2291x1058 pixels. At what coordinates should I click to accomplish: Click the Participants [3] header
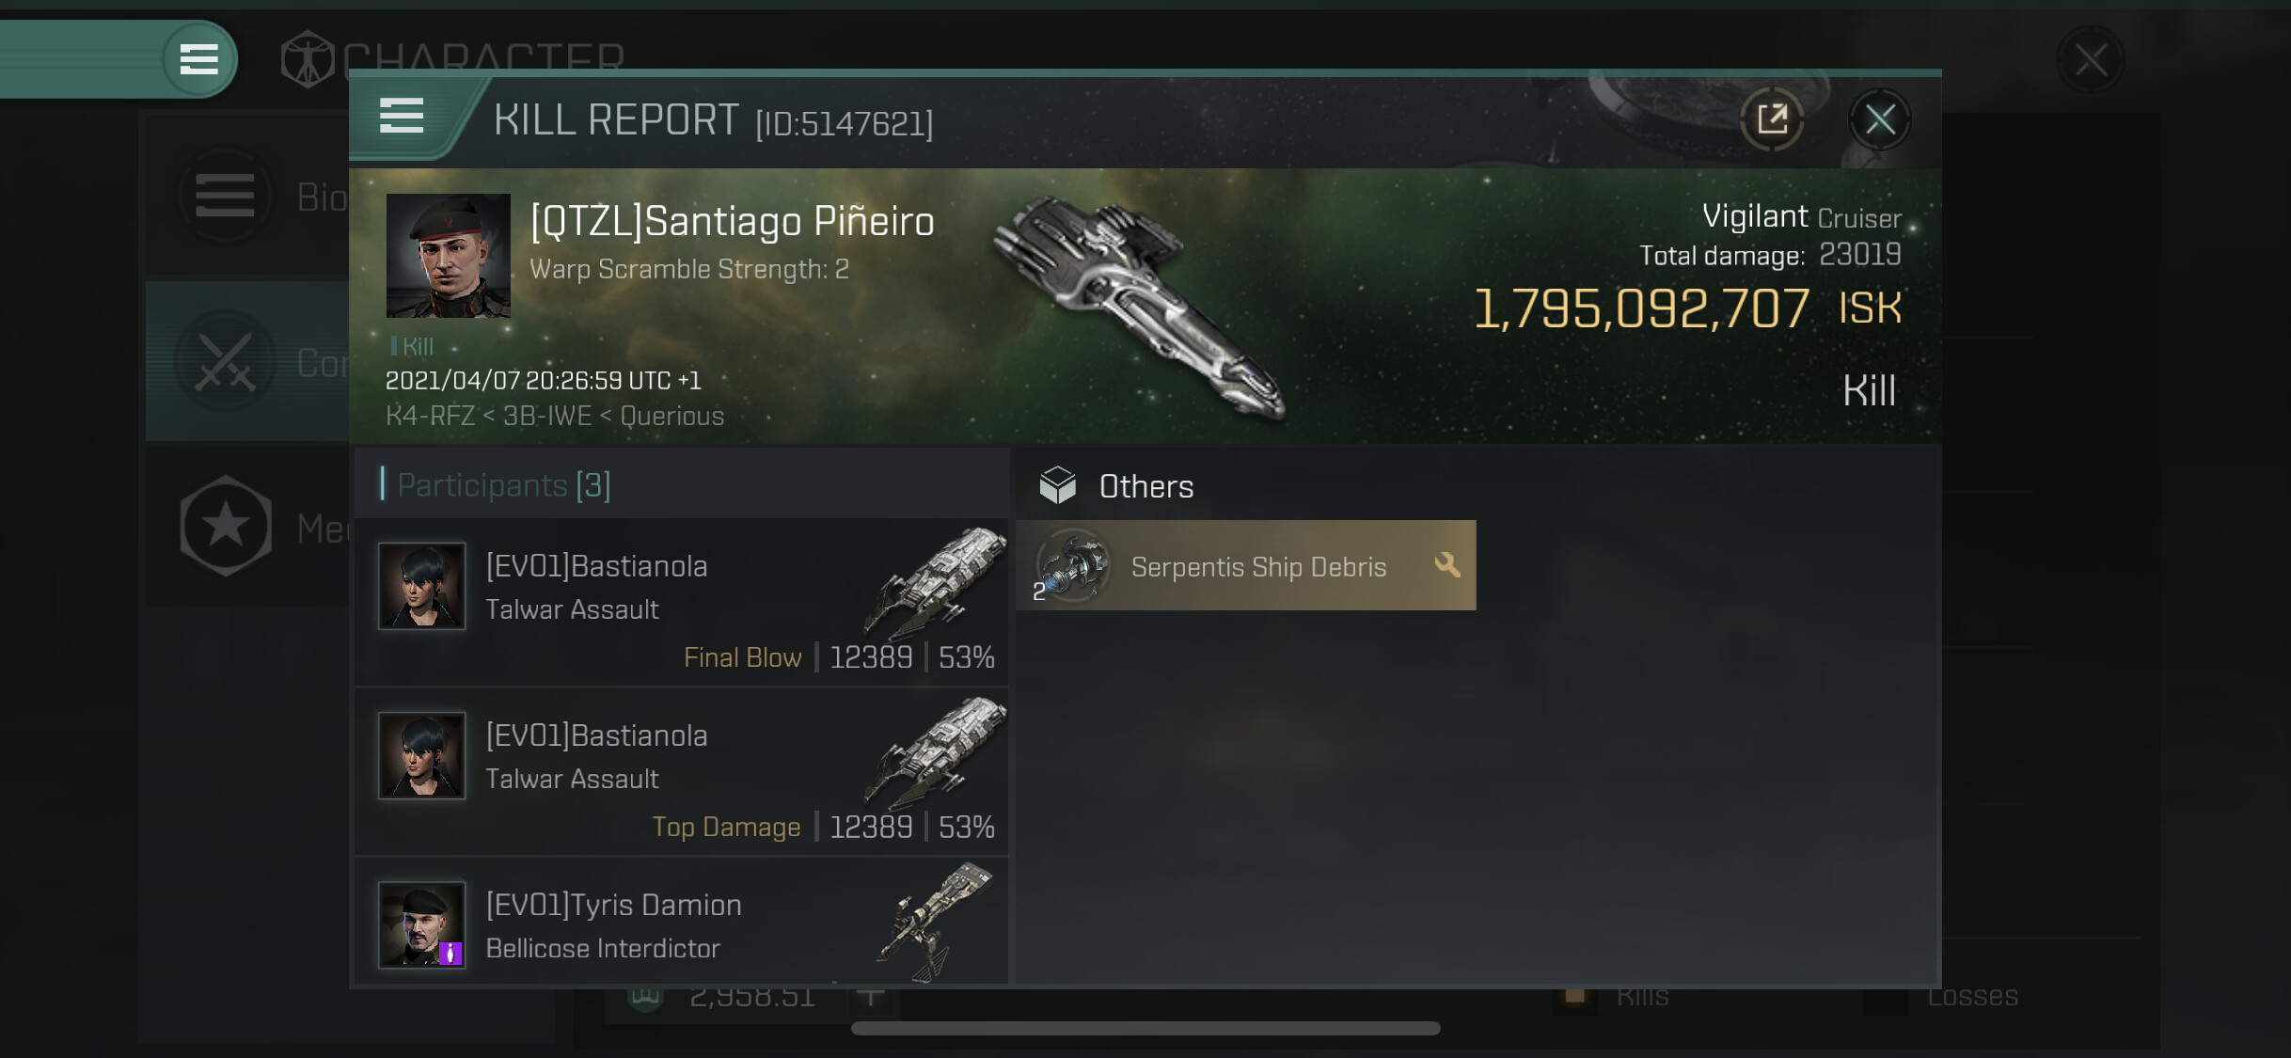pos(503,485)
